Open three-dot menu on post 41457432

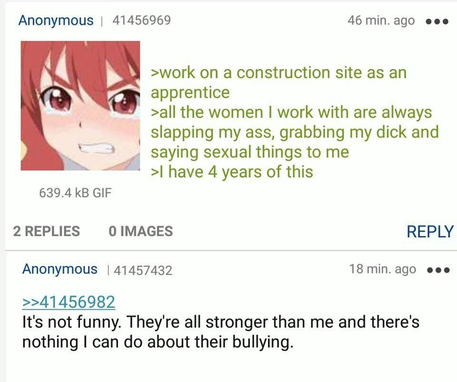[x=438, y=271]
